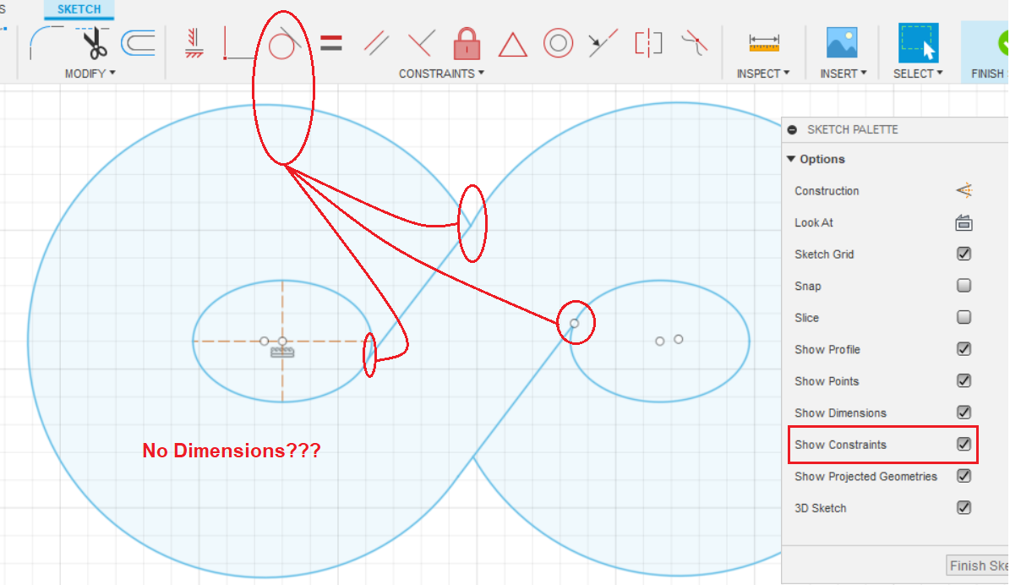Screen dimensions: 1010x585
Task: Uncheck Show Projected Geometries
Action: (x=964, y=475)
